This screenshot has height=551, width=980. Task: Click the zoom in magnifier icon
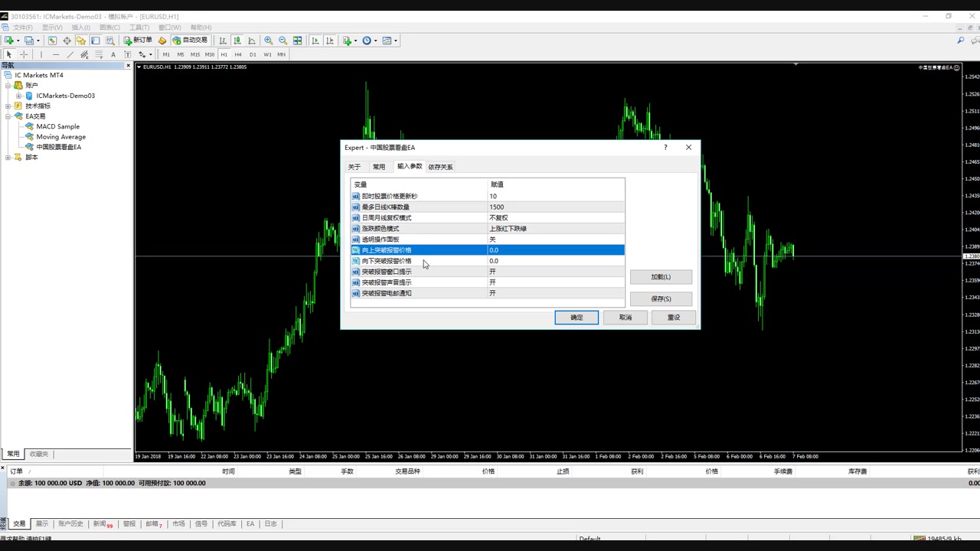pos(268,41)
